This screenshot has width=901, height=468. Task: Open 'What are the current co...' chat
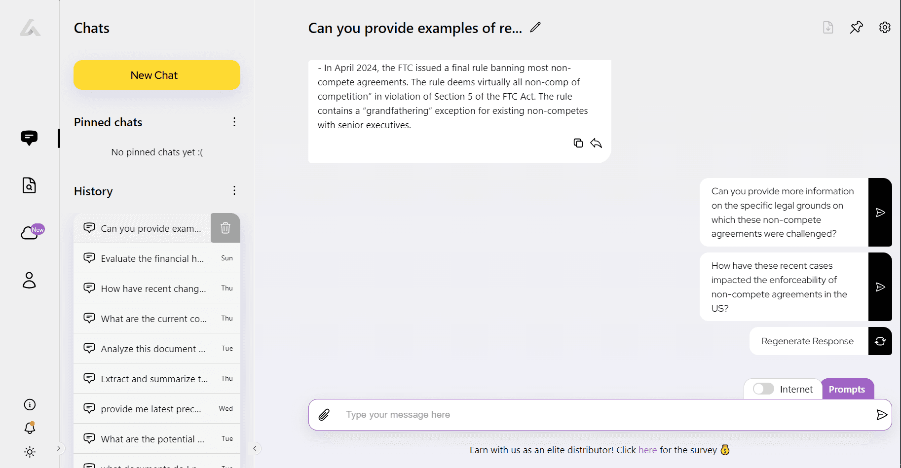pos(157,319)
